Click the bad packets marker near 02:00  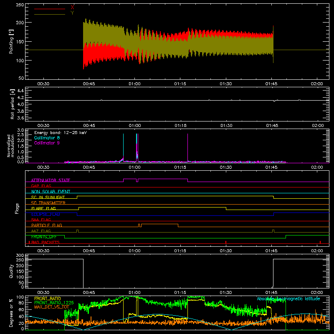[x=320, y=242]
